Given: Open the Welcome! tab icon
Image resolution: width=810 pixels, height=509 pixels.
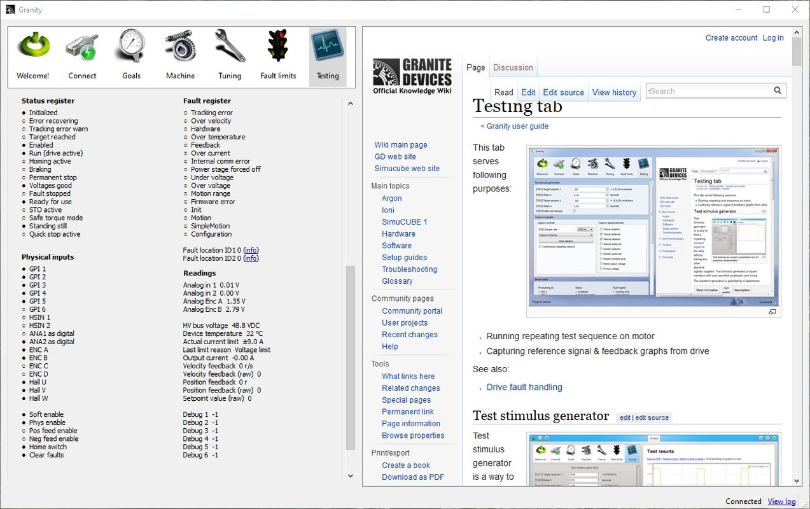Looking at the screenshot, I should (33, 46).
